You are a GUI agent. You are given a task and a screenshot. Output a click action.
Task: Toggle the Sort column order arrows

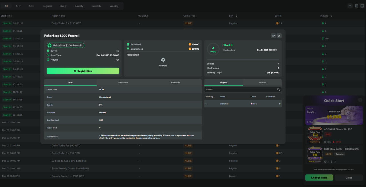coord(236,16)
